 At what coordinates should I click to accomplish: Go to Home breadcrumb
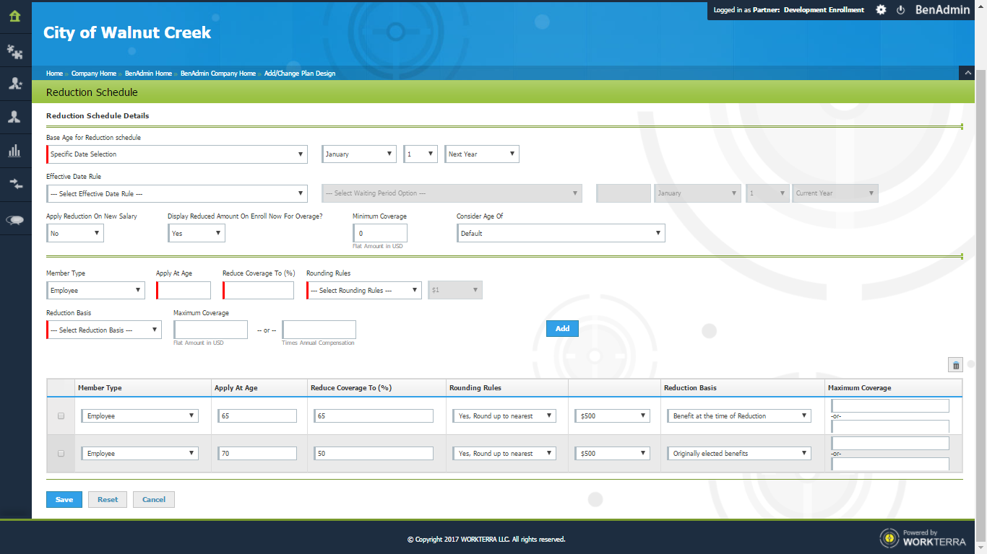pos(54,74)
